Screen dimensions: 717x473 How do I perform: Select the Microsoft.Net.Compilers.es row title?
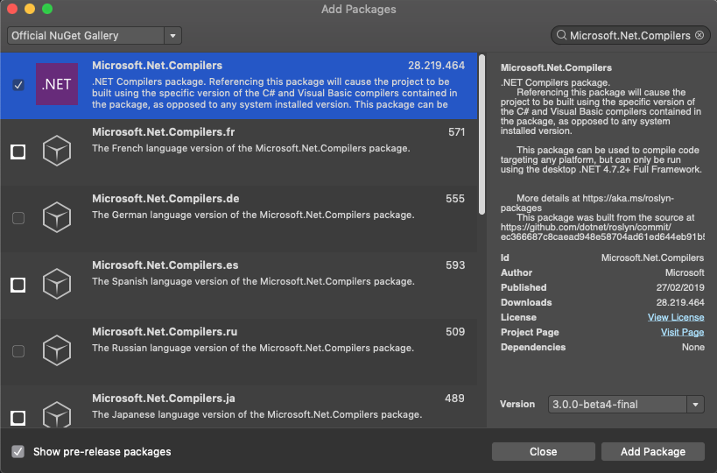click(165, 265)
